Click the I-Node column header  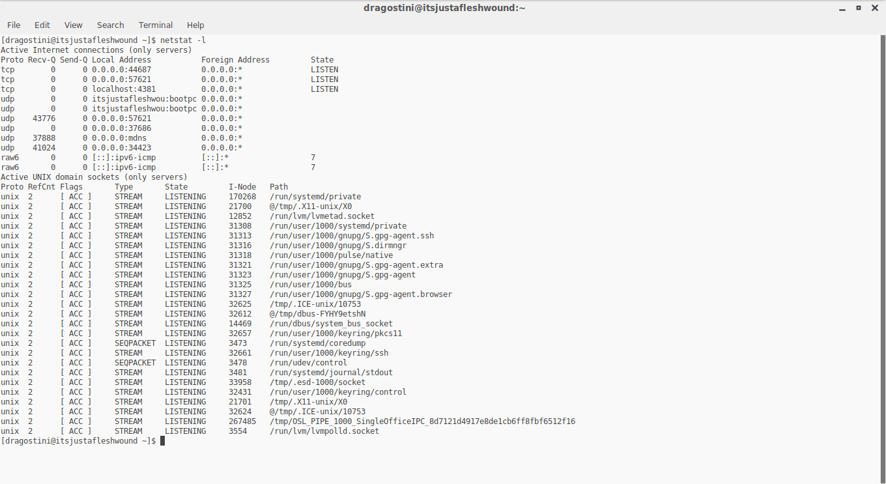point(242,187)
